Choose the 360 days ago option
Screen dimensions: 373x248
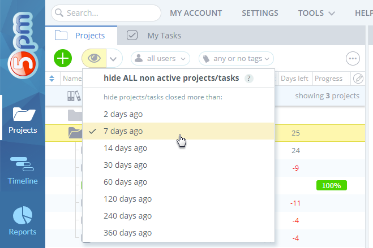(x=127, y=233)
